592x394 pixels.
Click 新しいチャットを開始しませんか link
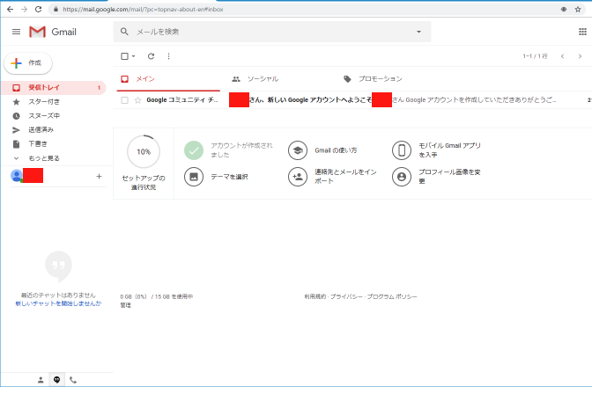click(58, 303)
